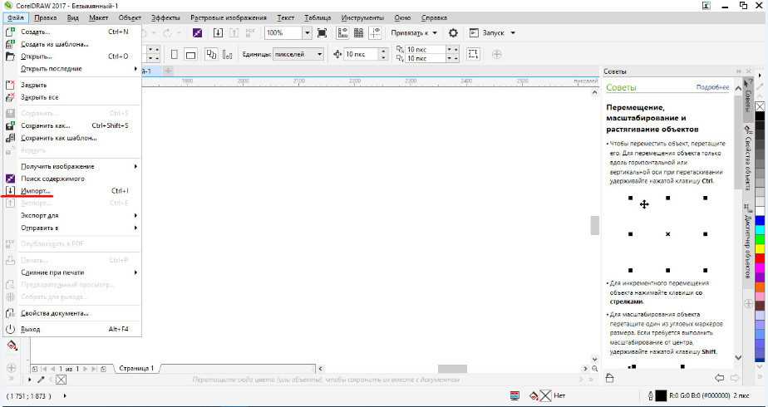Choose 'Импорт...' from the File menu

pos(36,191)
